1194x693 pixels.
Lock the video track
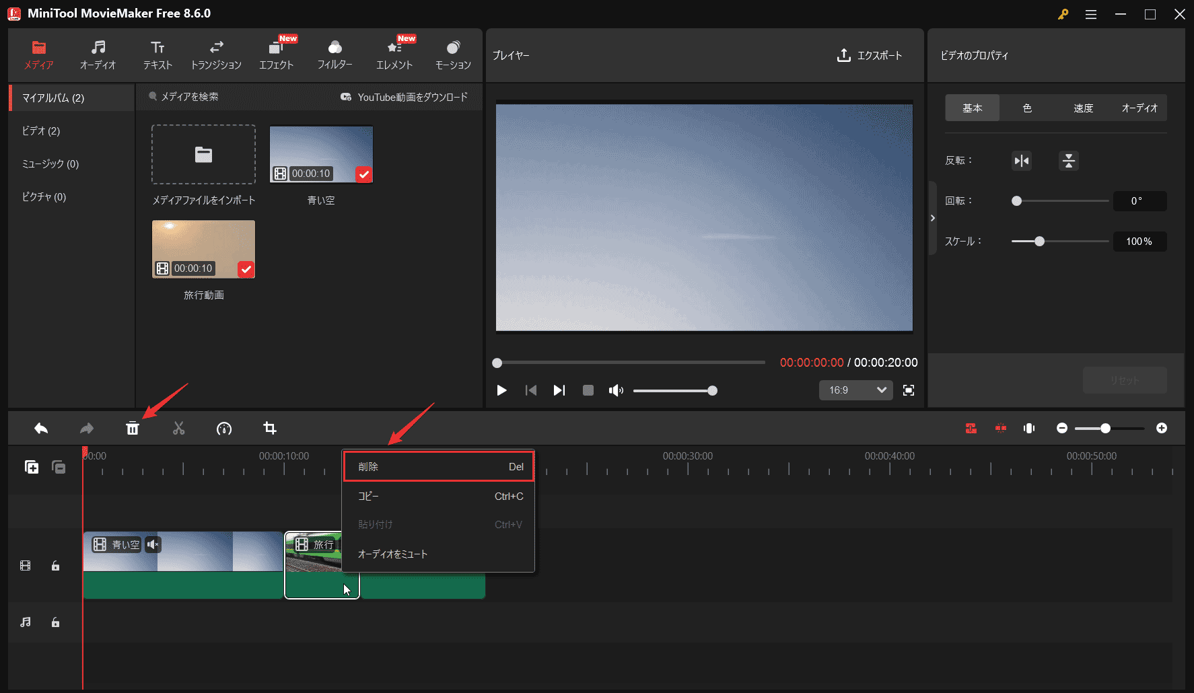[x=55, y=566]
